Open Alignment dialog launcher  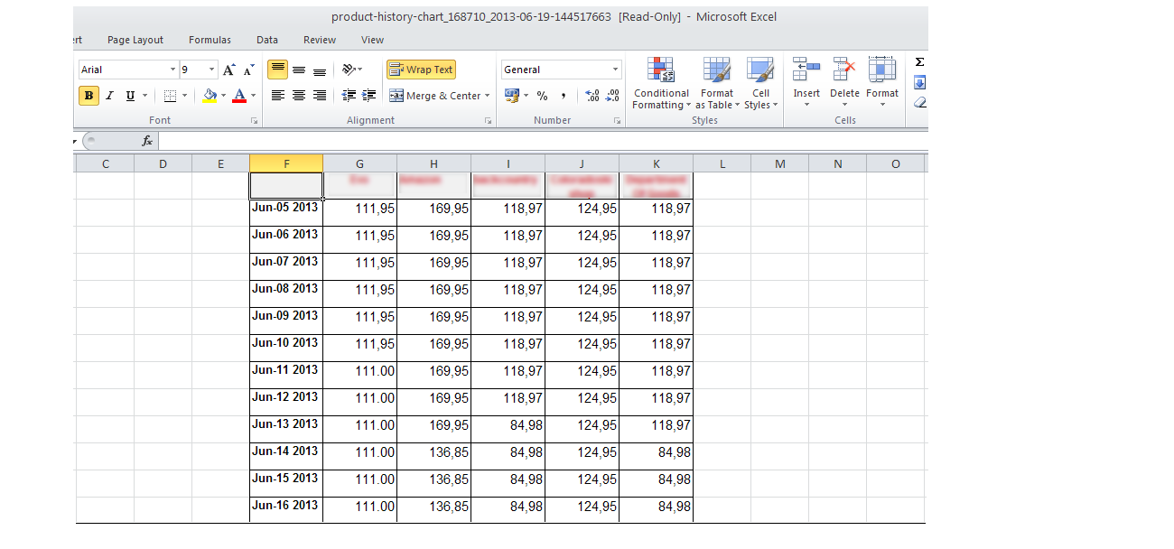489,120
